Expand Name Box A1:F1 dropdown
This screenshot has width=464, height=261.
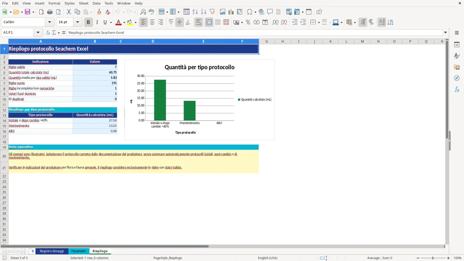click(38, 33)
